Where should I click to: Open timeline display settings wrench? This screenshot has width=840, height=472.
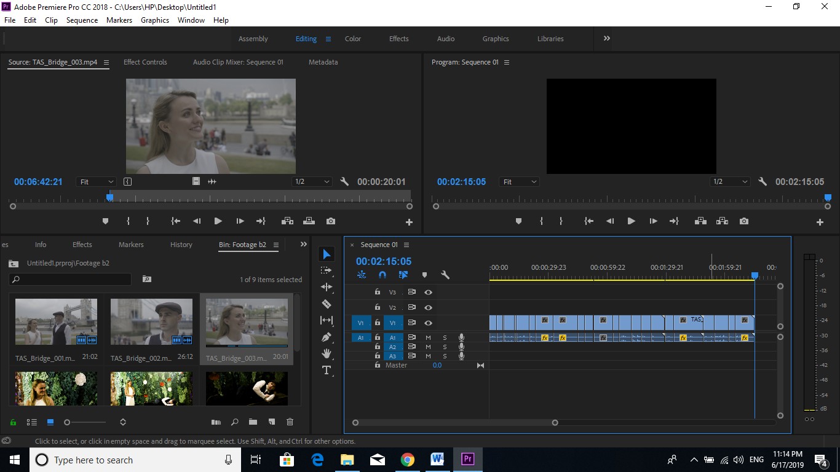pyautogui.click(x=445, y=275)
